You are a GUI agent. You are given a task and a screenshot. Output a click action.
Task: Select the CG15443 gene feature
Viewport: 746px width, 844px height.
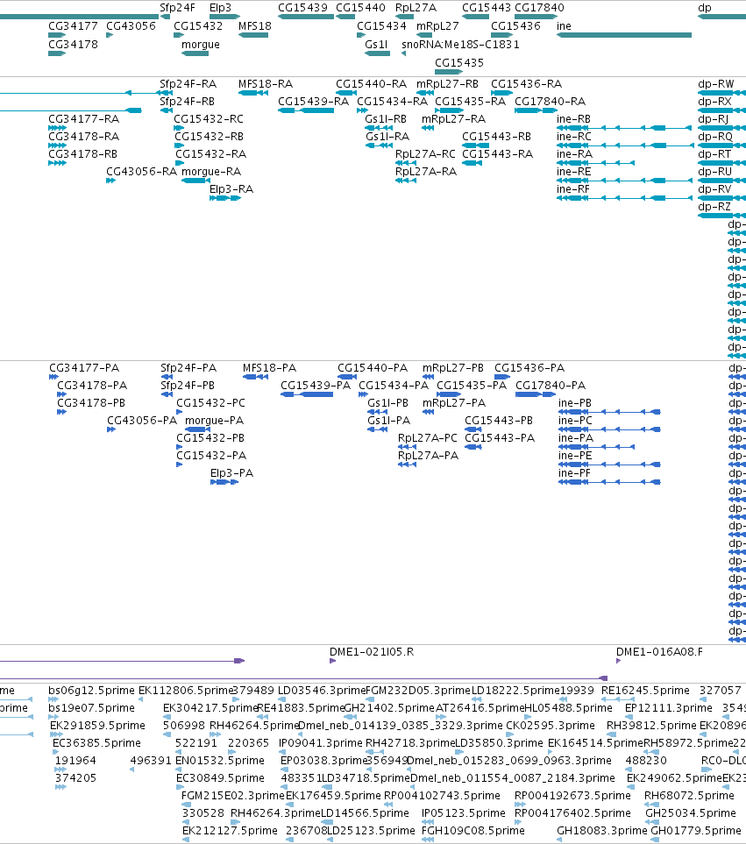tap(475, 18)
